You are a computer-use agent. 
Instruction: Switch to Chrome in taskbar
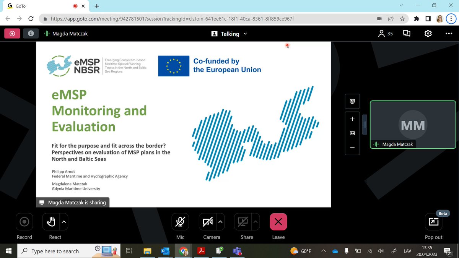pos(184,251)
